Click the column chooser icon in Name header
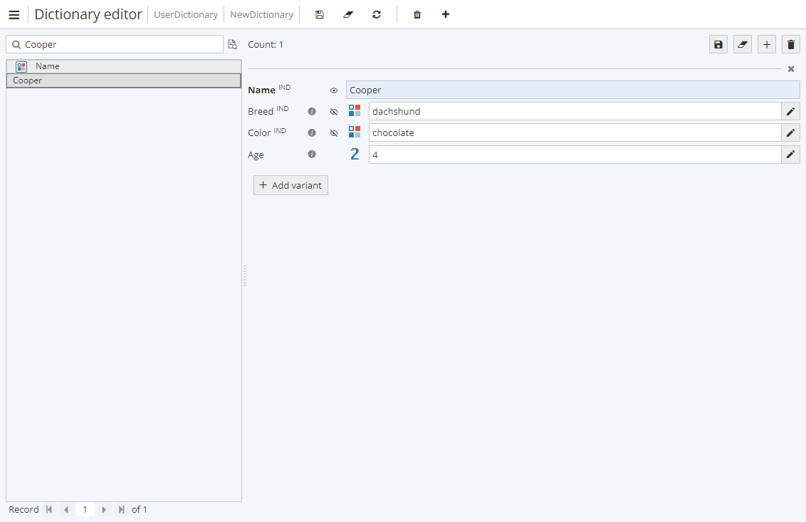This screenshot has width=806, height=522. click(21, 66)
